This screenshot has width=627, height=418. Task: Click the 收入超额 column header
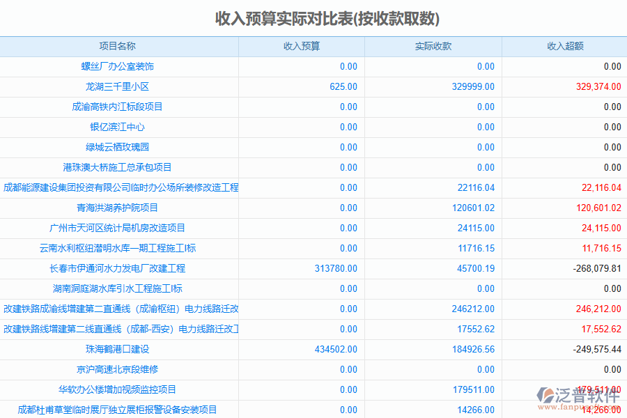[564, 47]
